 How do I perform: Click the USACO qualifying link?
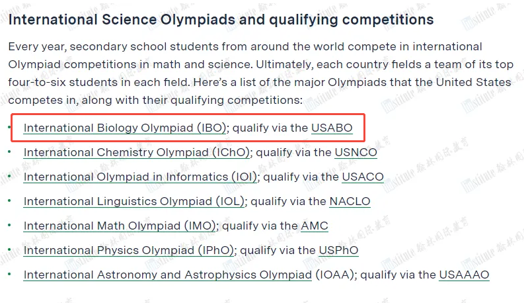click(x=363, y=177)
